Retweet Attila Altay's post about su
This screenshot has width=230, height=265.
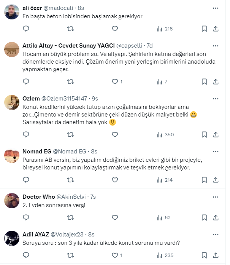pos(70,81)
